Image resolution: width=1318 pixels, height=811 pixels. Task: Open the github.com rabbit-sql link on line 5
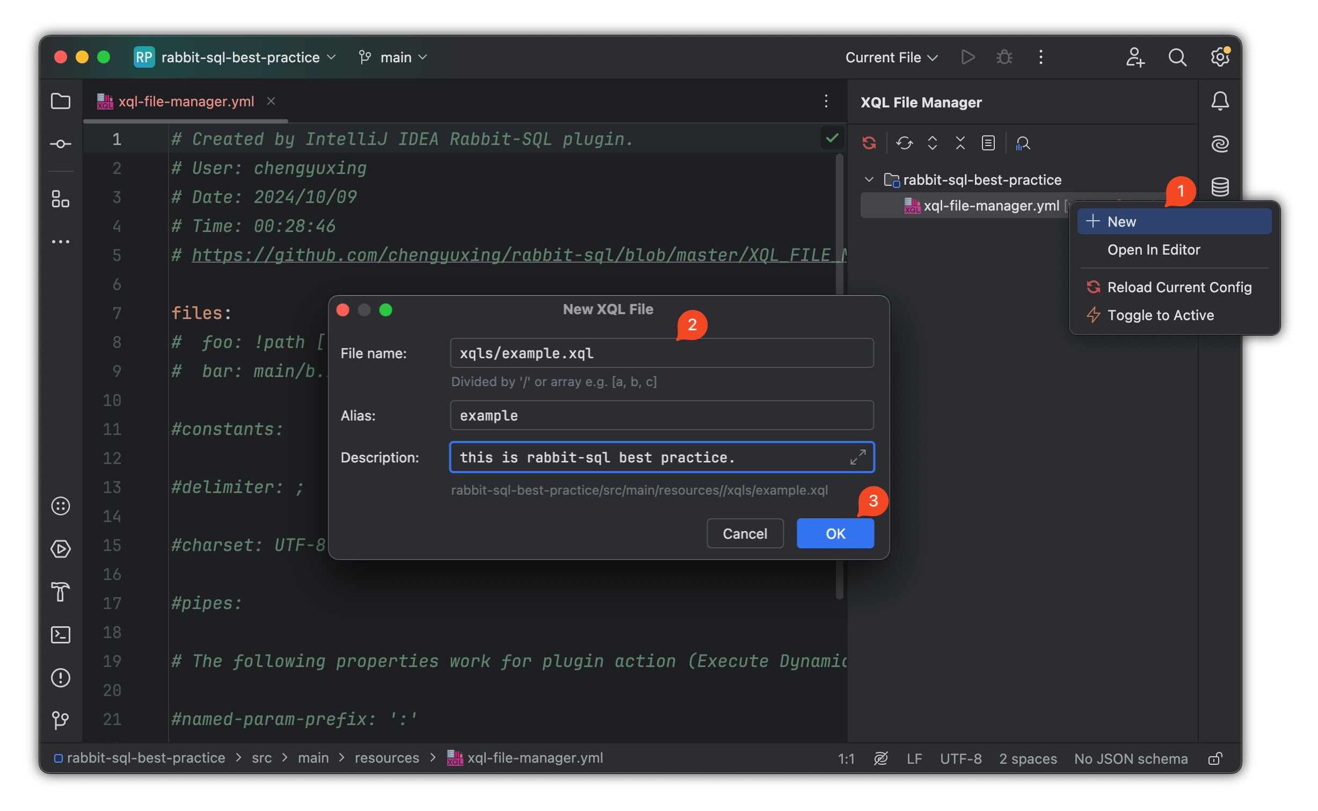pos(519,255)
